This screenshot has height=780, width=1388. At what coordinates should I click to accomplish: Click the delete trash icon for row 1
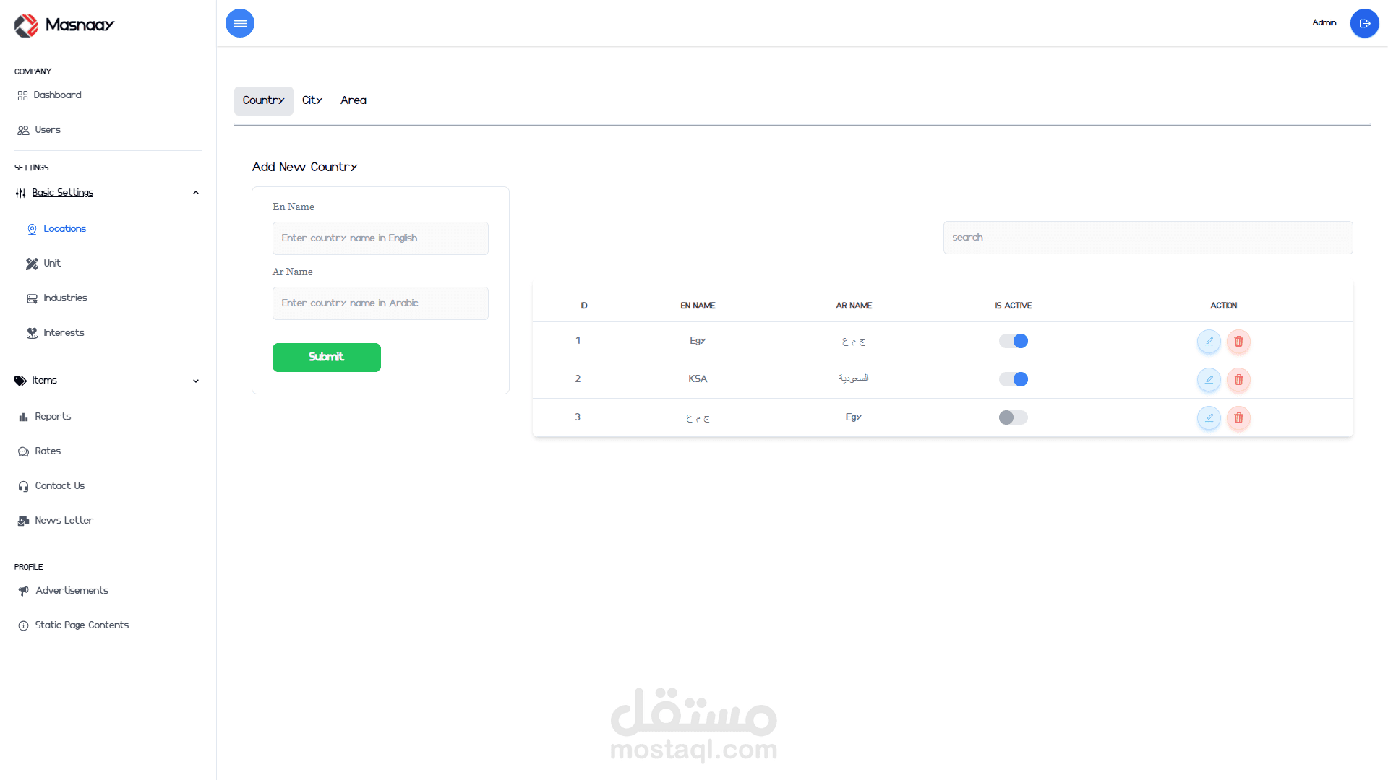point(1238,342)
